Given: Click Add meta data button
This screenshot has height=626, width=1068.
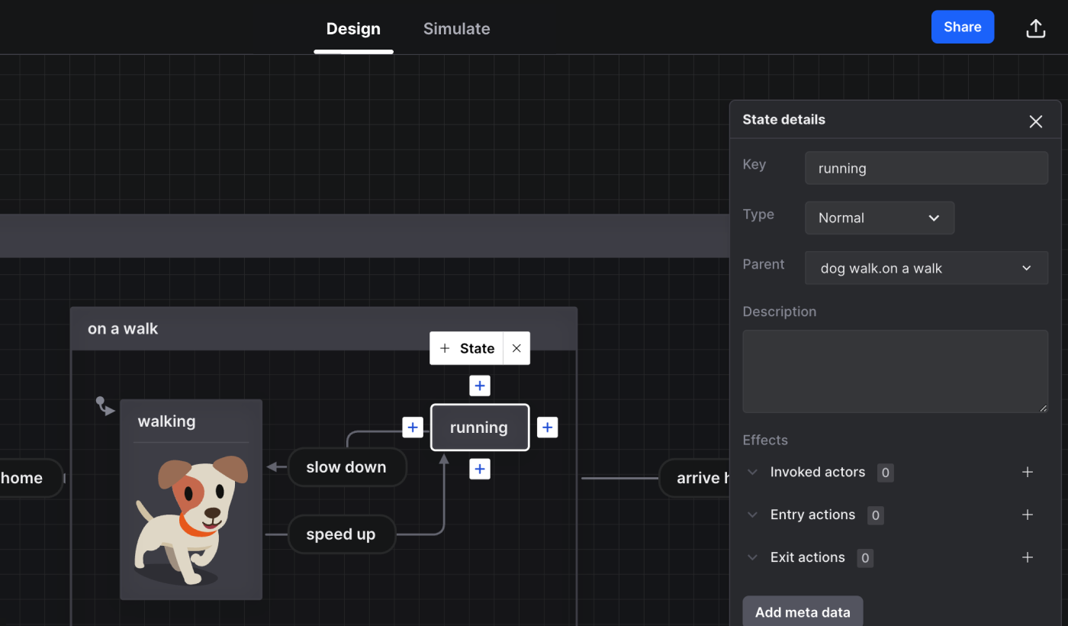Looking at the screenshot, I should [803, 611].
